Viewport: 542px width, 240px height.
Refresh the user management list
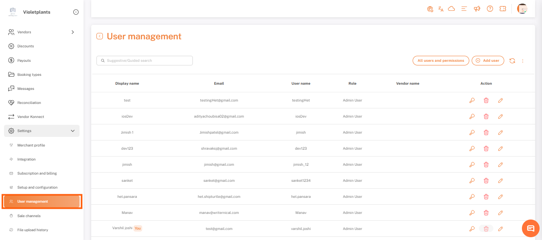[512, 61]
